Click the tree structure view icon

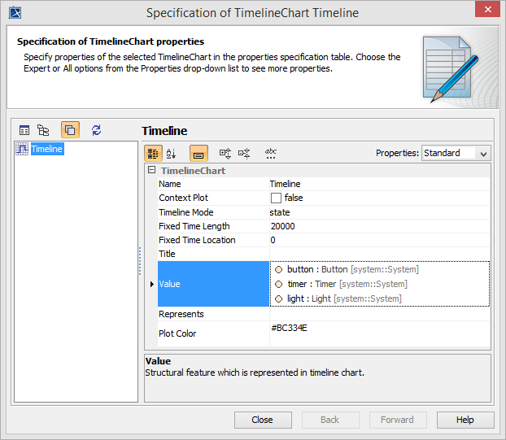point(43,130)
